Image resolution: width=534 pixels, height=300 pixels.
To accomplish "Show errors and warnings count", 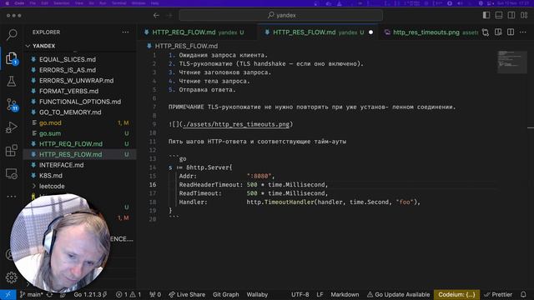I will click(128, 294).
